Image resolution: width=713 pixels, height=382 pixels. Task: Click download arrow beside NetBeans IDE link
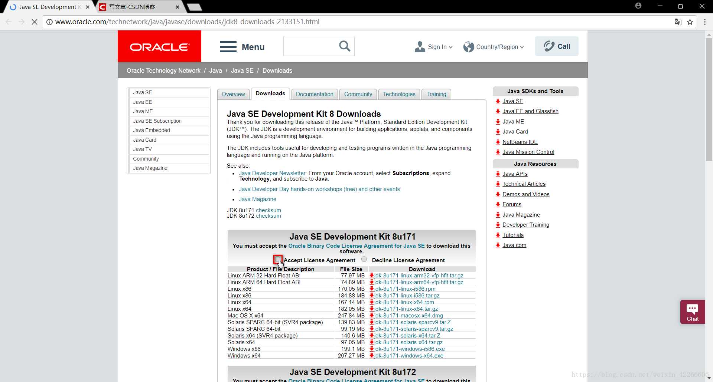498,142
